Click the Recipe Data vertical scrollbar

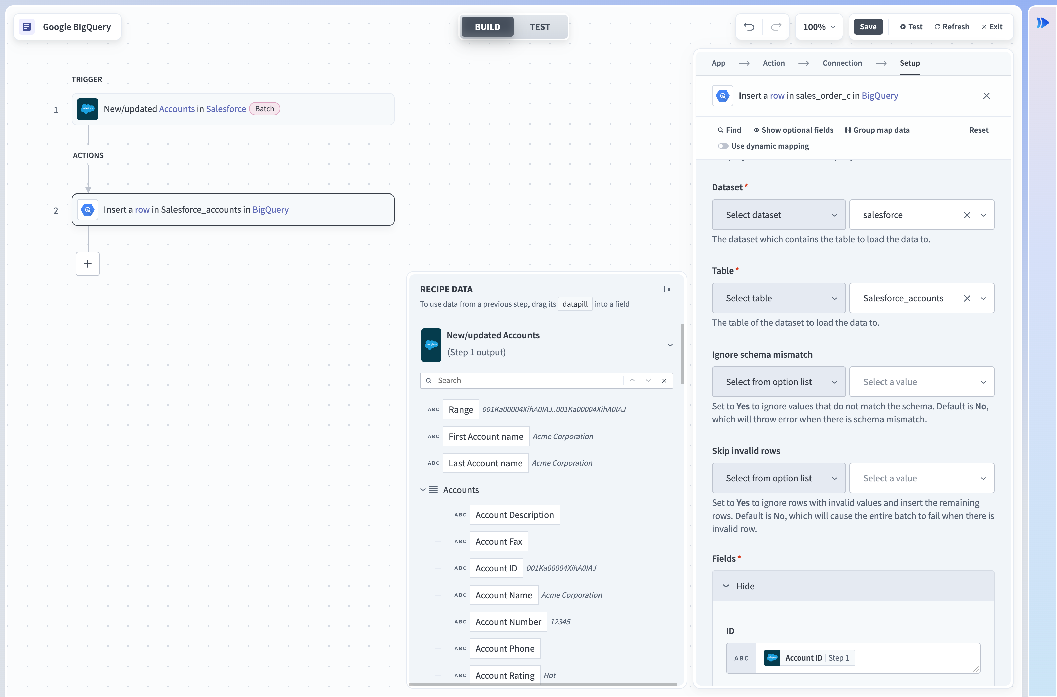point(682,355)
